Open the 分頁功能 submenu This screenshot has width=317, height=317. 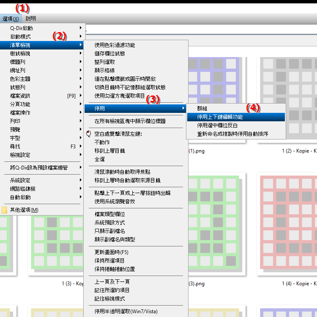pyautogui.click(x=42, y=104)
